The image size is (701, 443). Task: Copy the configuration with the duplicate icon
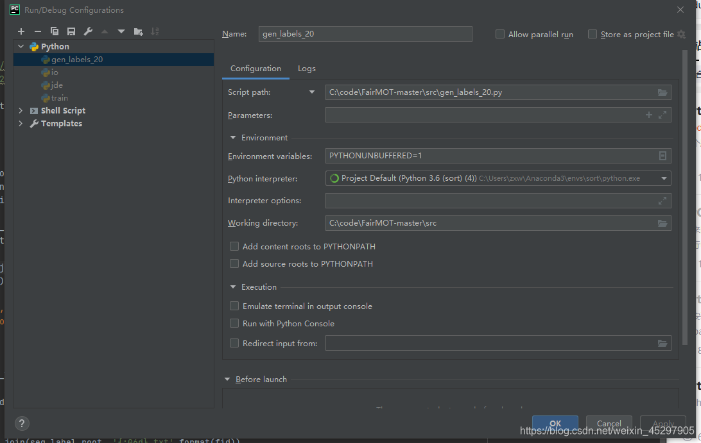point(55,31)
